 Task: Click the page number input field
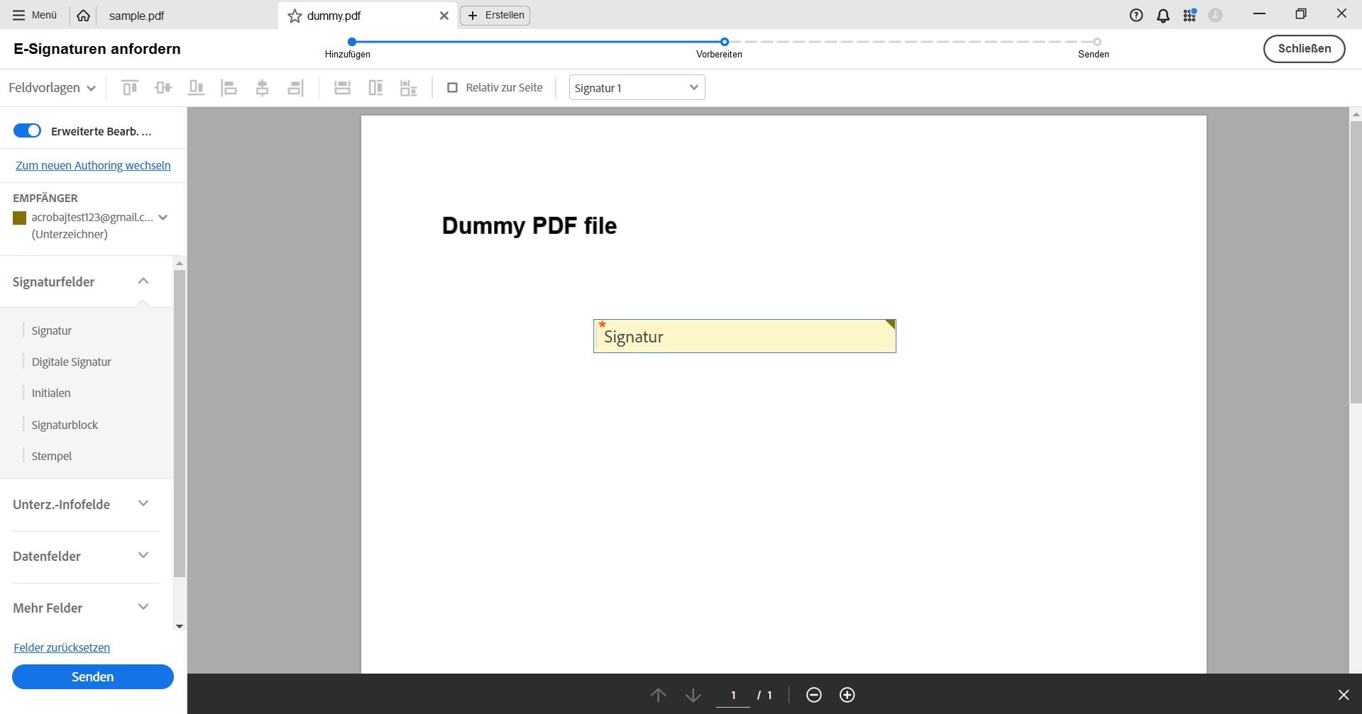733,695
